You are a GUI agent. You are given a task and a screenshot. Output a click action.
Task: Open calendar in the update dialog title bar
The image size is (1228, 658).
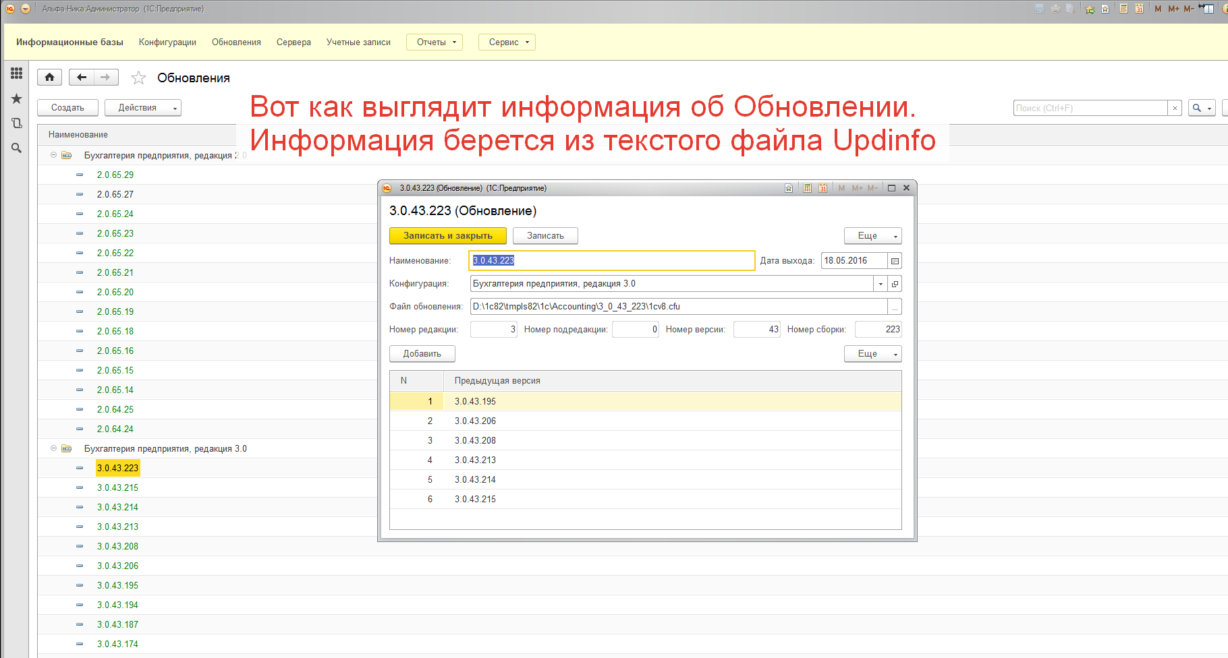click(822, 188)
